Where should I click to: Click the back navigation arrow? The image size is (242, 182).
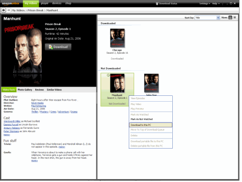pyautogui.click(x=3, y=10)
